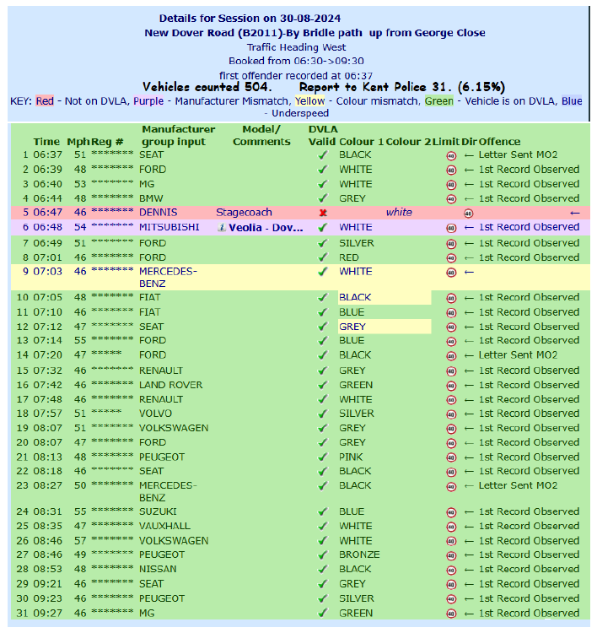The image size is (597, 633).
Task: Click the PINK colour cell
Action: point(351,457)
